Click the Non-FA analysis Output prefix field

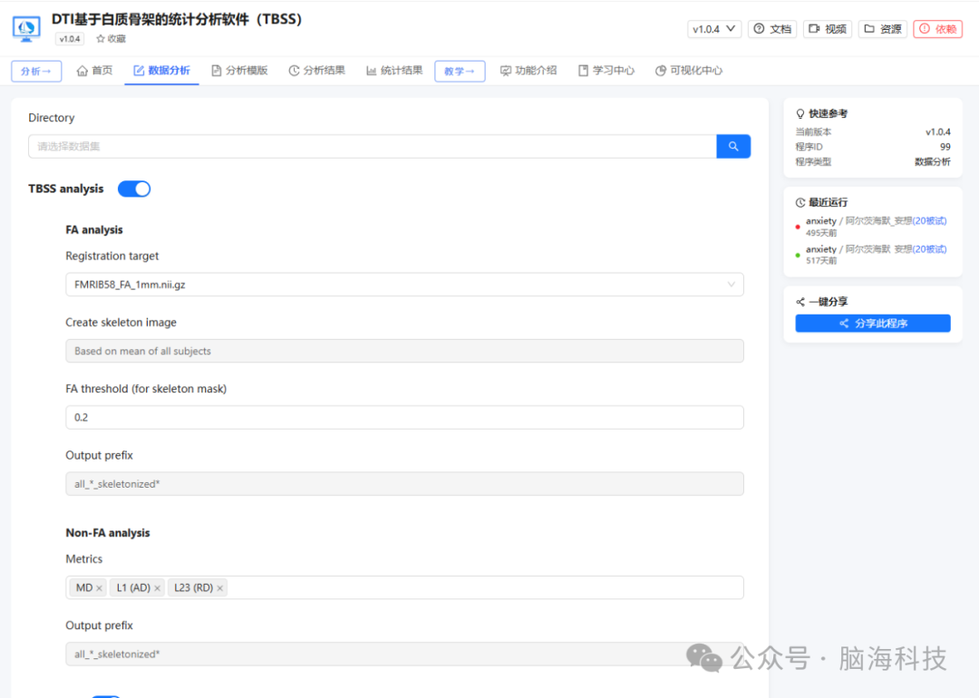(x=404, y=654)
